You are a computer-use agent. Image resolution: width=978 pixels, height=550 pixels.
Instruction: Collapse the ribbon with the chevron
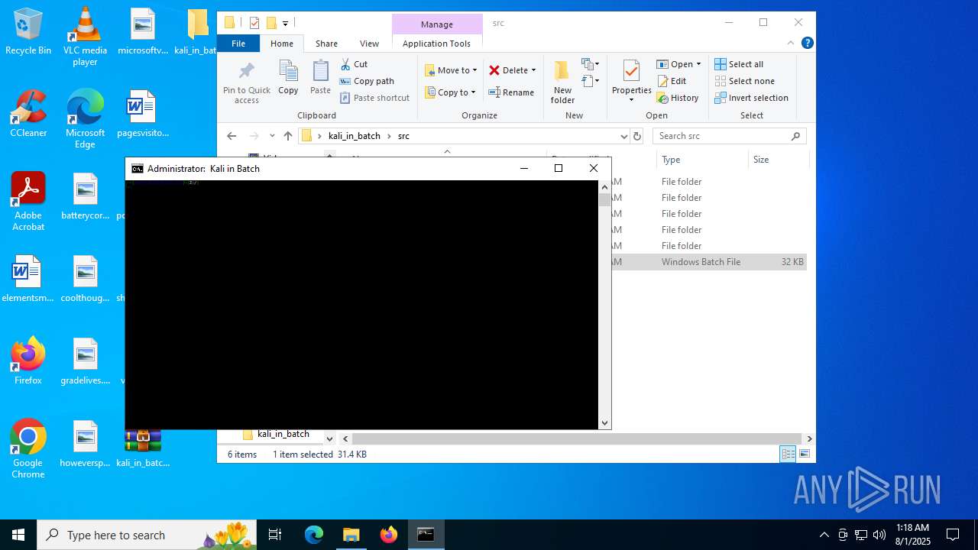pos(792,43)
